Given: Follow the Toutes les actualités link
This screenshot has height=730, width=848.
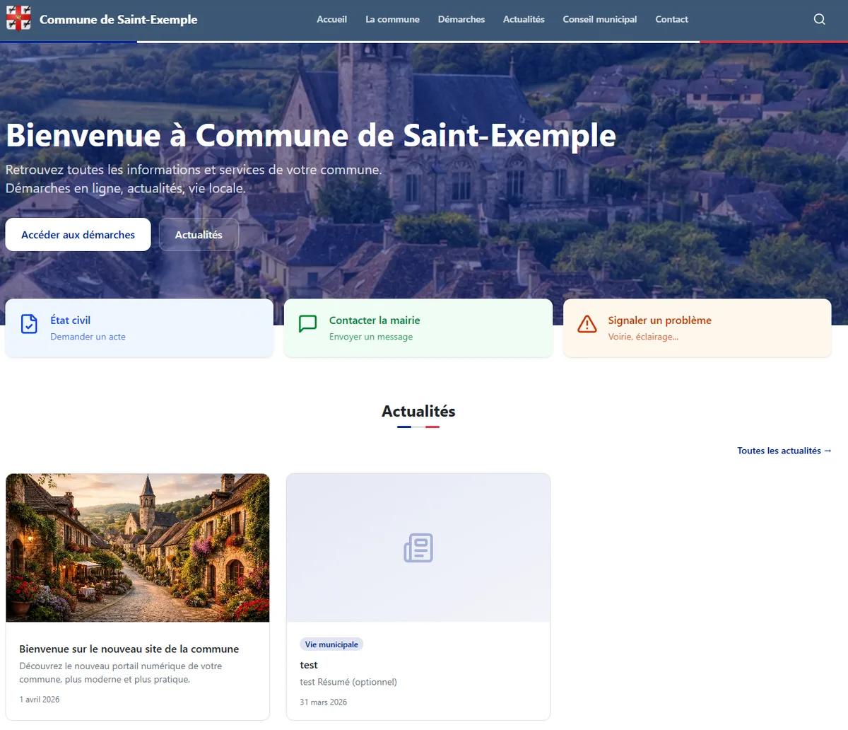Looking at the screenshot, I should tap(784, 451).
